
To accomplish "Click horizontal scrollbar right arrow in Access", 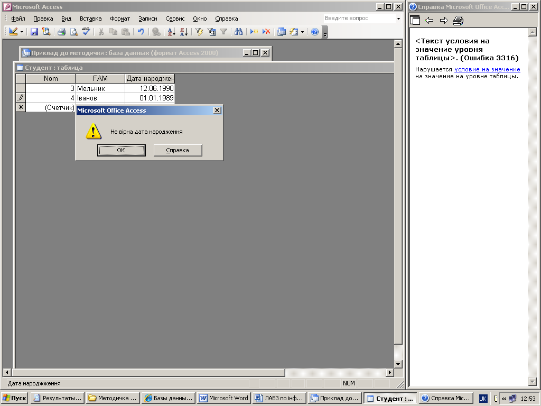I will point(389,373).
